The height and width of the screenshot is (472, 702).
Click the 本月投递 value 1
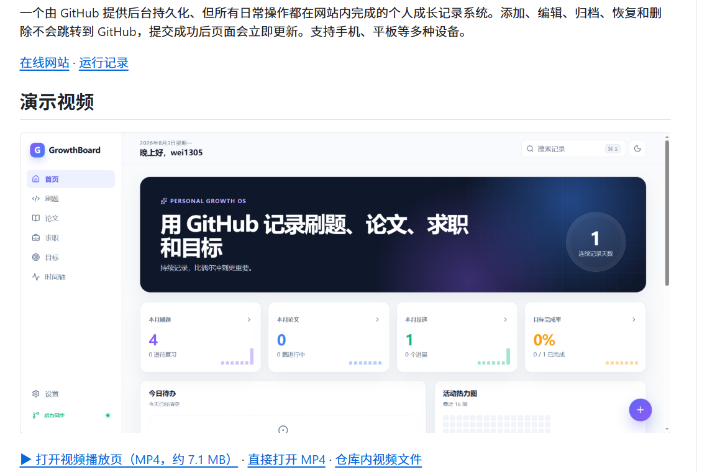(409, 340)
